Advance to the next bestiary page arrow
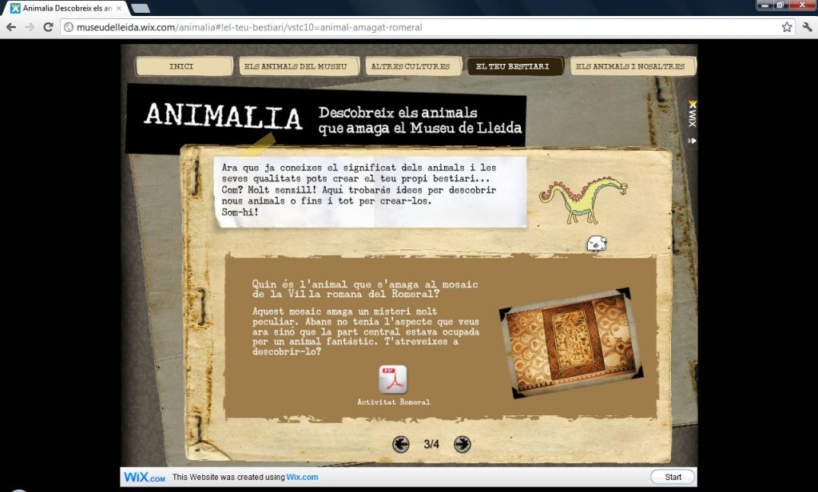 click(462, 444)
